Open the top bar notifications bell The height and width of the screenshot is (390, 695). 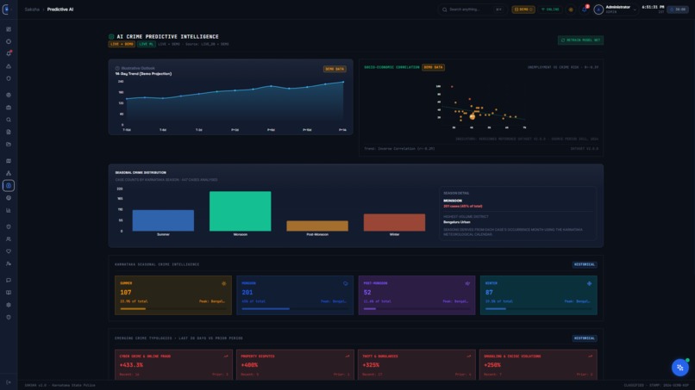tap(585, 9)
